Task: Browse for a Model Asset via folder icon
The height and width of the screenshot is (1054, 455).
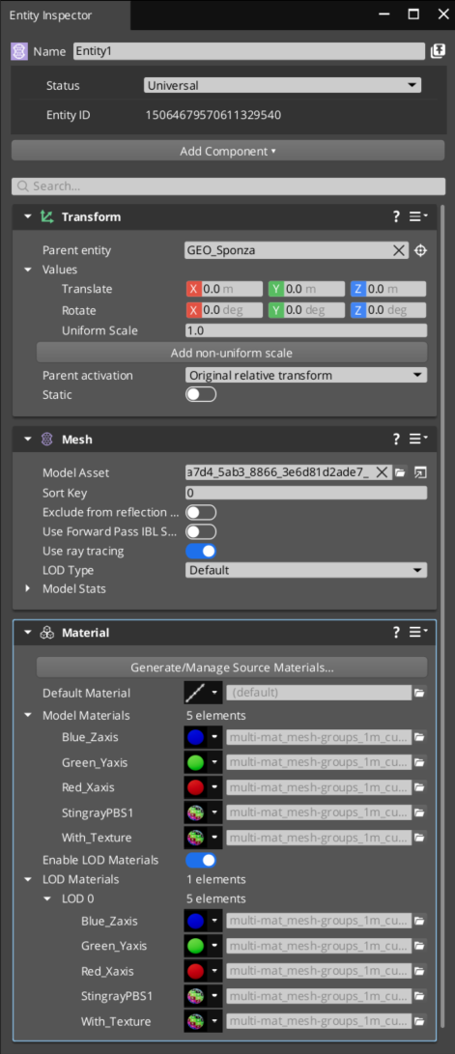Action: coord(401,473)
